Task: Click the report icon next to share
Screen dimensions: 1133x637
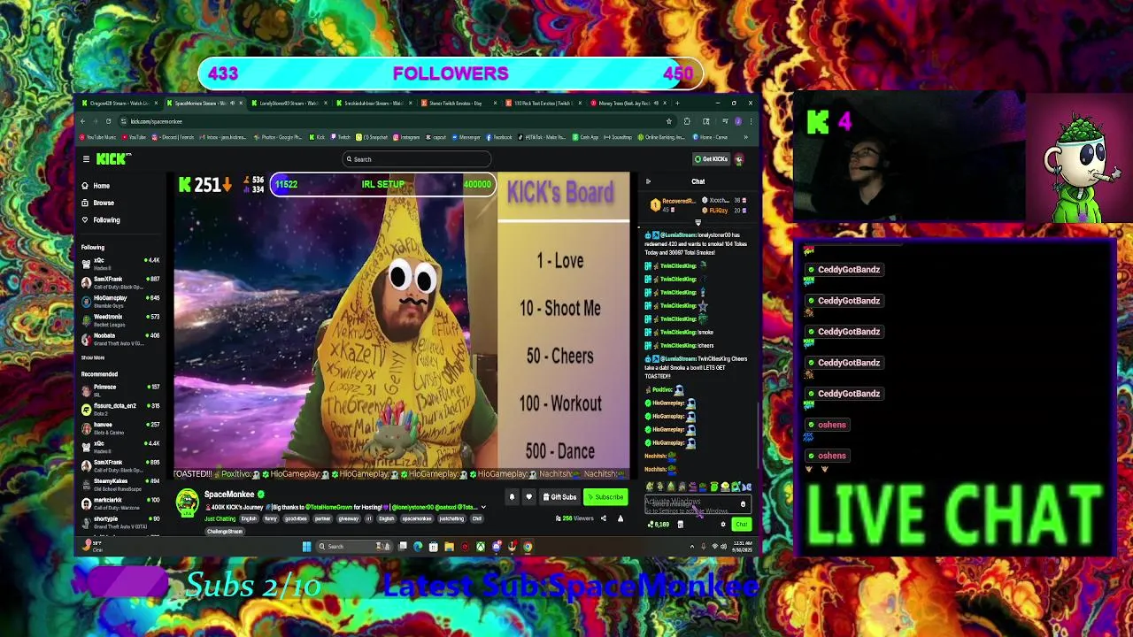Action: (620, 518)
